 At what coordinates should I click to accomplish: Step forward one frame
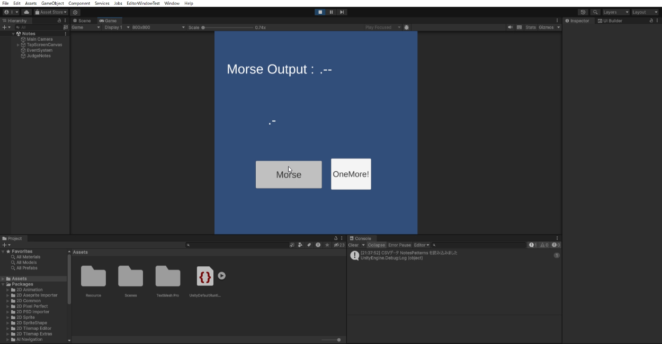pos(342,12)
